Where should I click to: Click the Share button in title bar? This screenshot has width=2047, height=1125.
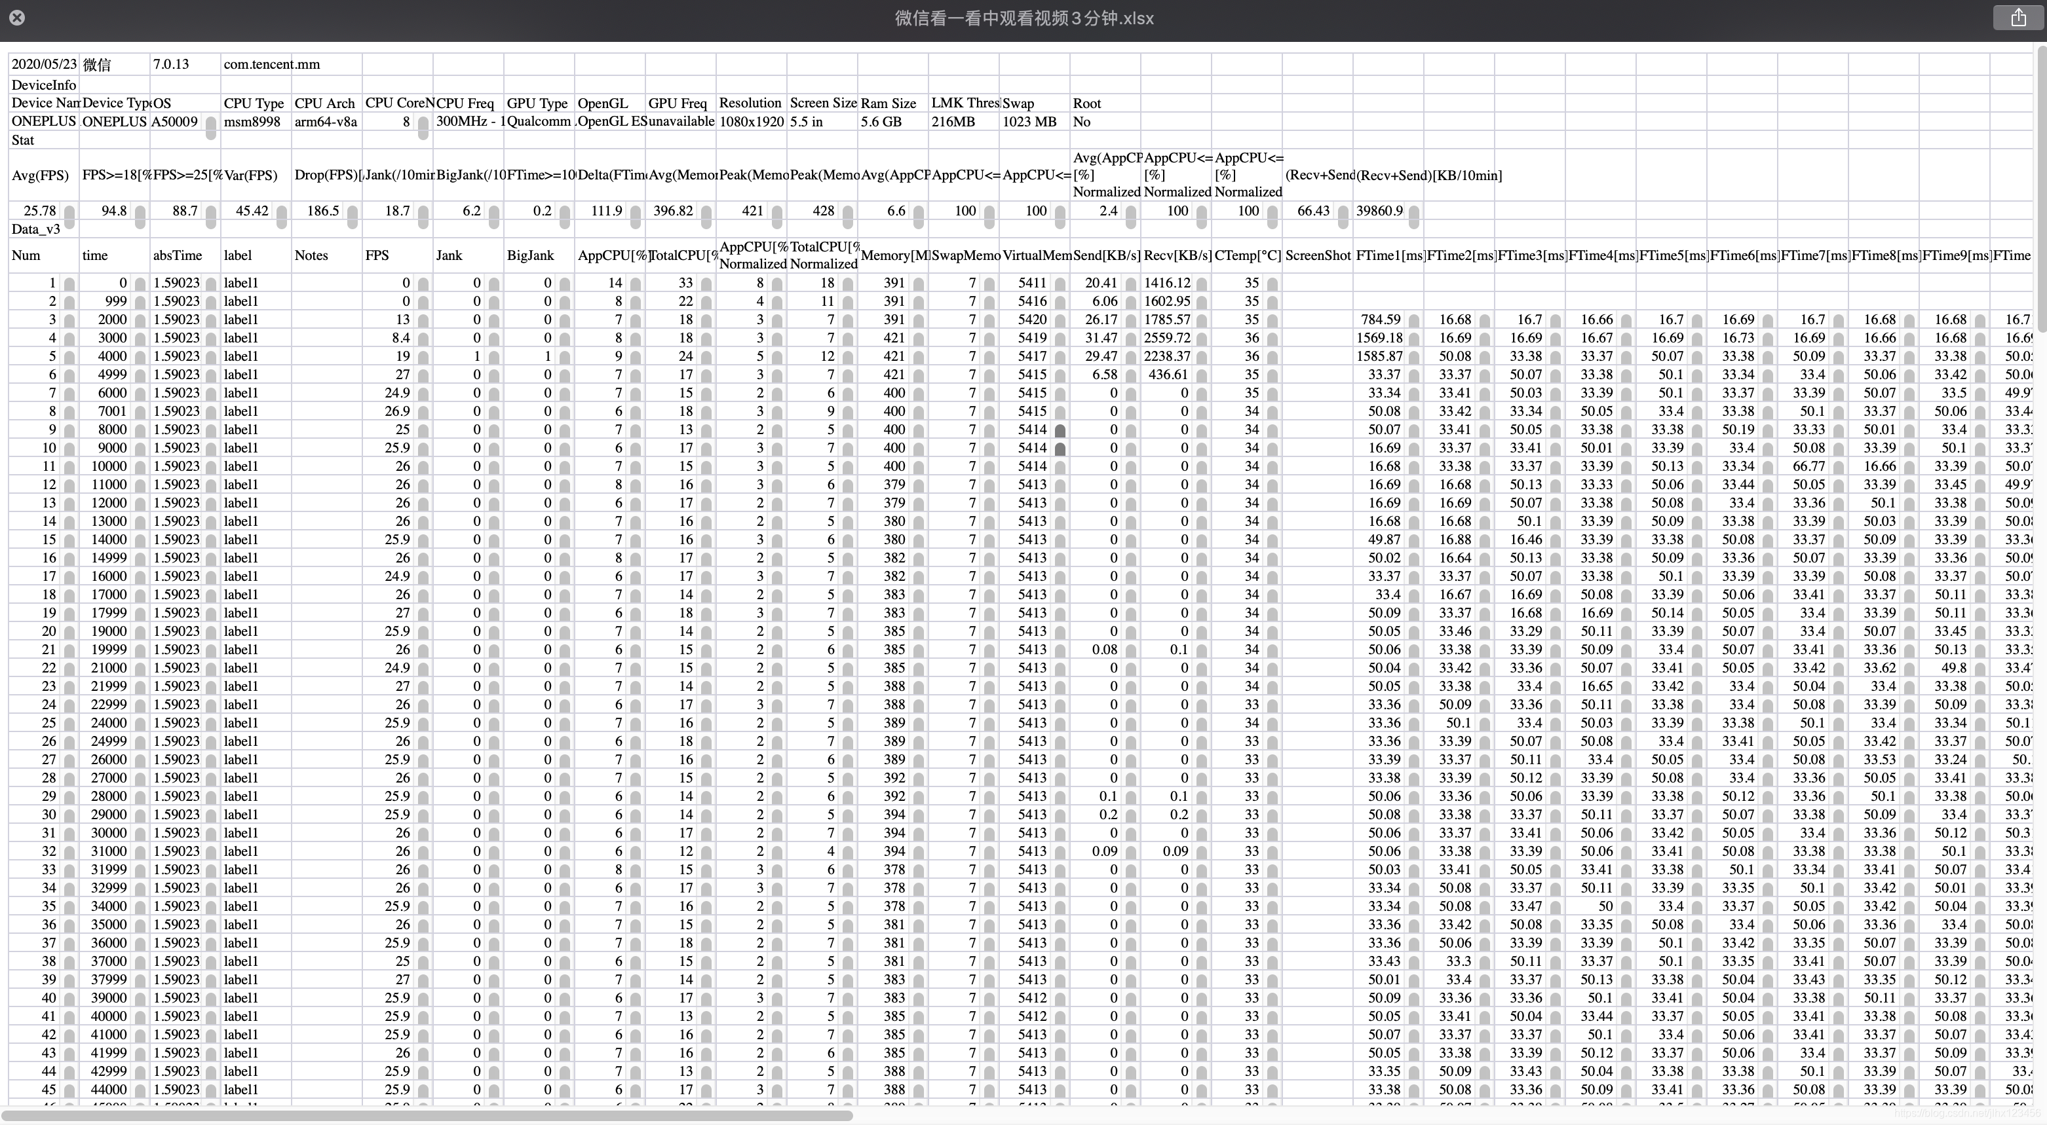[x=2018, y=18]
